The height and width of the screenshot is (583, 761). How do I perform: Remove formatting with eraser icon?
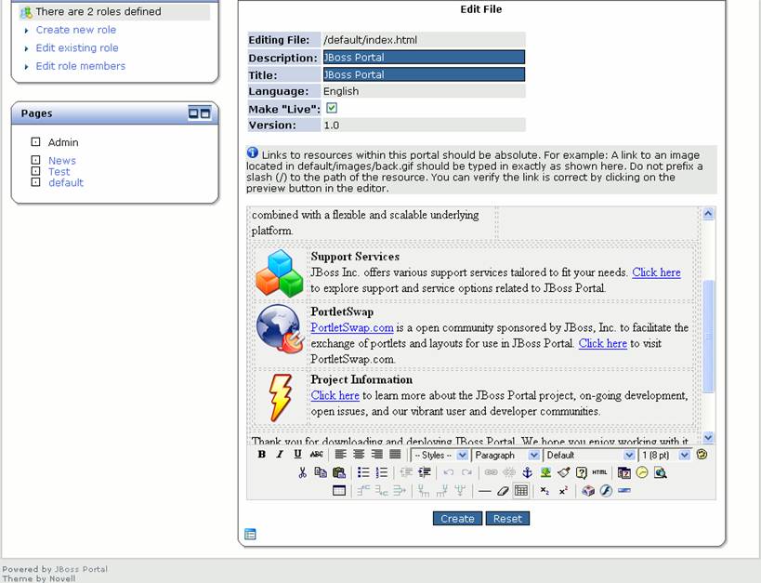tap(503, 491)
